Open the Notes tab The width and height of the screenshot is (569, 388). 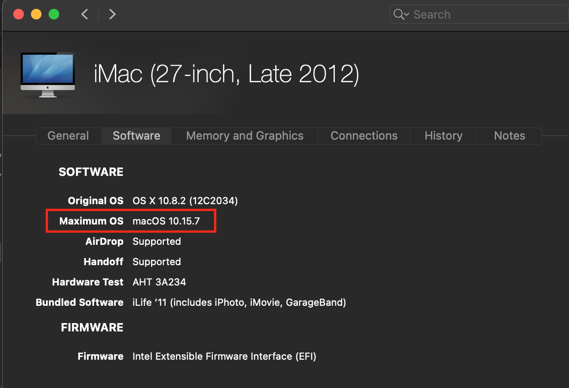pos(509,136)
